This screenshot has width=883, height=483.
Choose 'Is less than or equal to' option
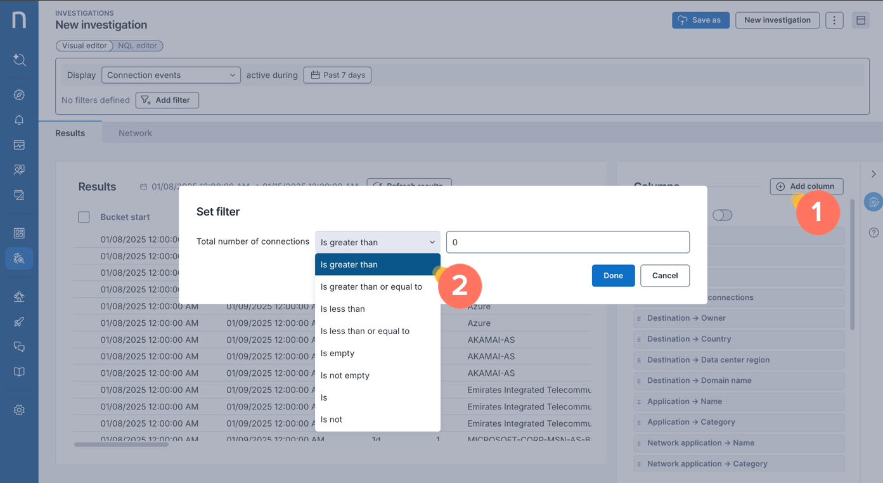click(x=365, y=331)
